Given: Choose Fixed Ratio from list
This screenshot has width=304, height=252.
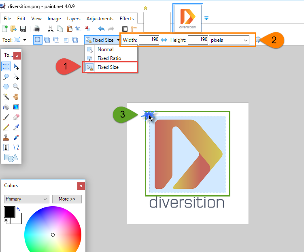Looking at the screenshot, I should pyautogui.click(x=111, y=58).
